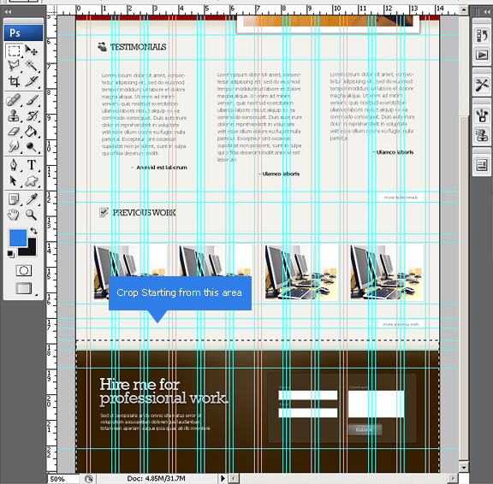Click the lower email input field in mockup
This screenshot has height=484, width=493.
(308, 413)
